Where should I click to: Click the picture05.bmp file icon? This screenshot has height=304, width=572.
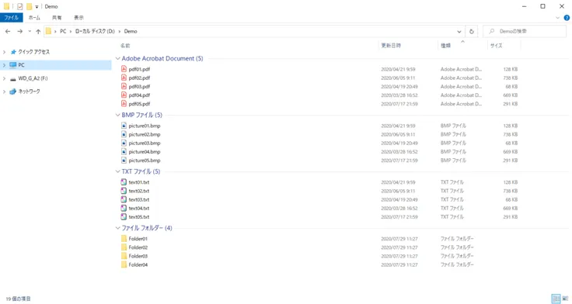tap(124, 161)
